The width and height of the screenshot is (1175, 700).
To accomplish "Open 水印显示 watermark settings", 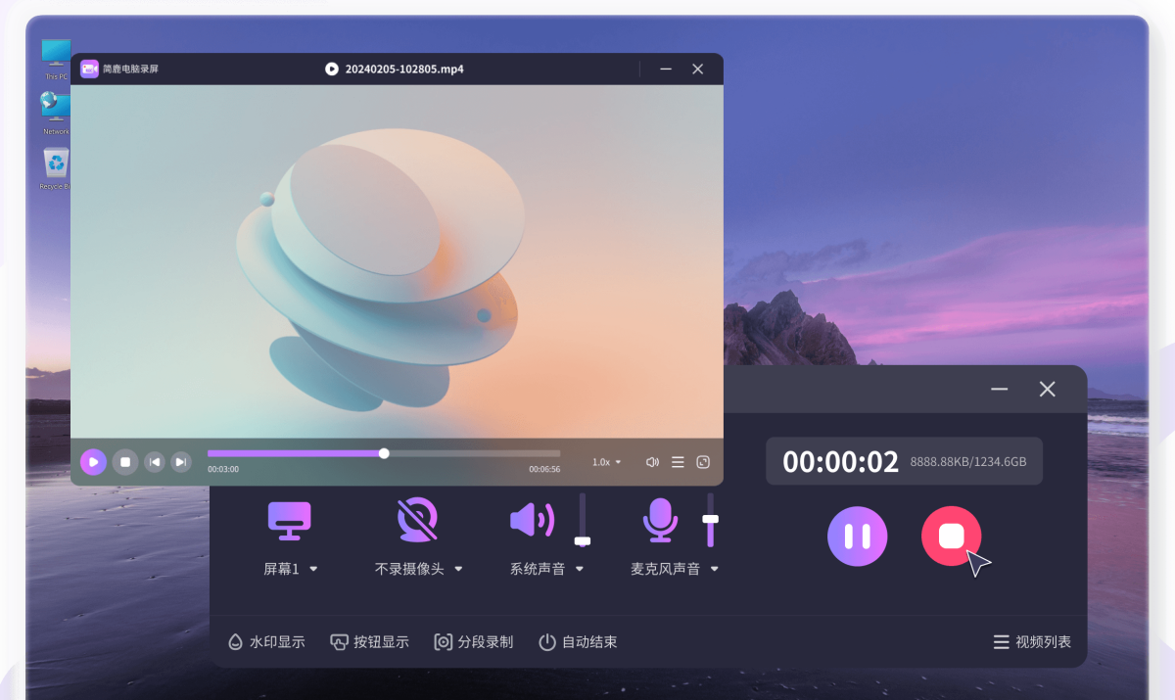I will click(x=266, y=642).
